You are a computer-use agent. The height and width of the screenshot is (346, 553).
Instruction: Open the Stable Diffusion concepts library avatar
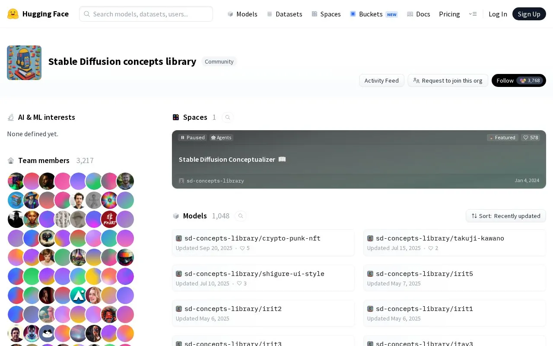coord(24,63)
